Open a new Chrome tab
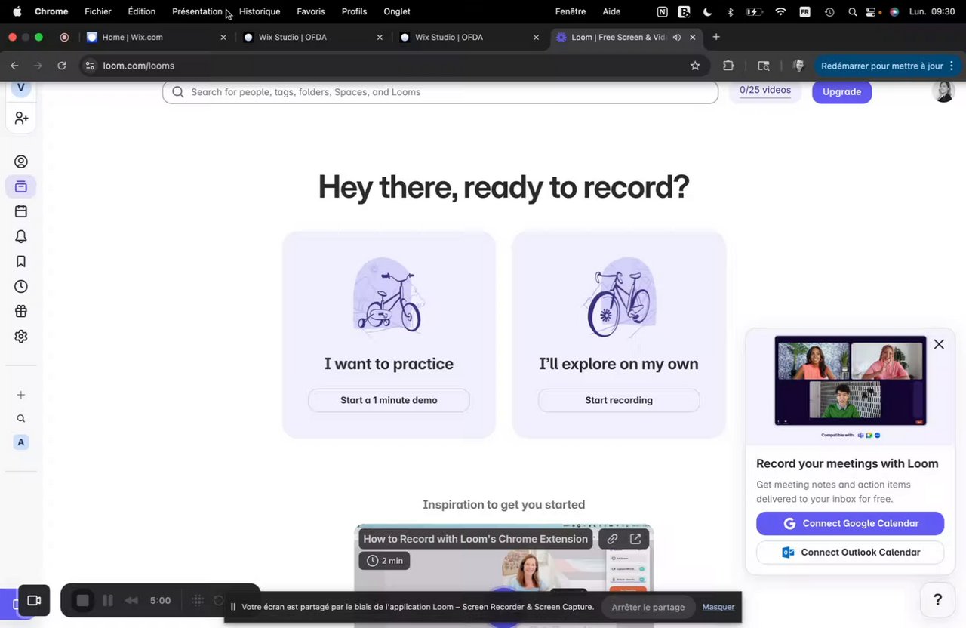The width and height of the screenshot is (966, 628). coord(716,37)
